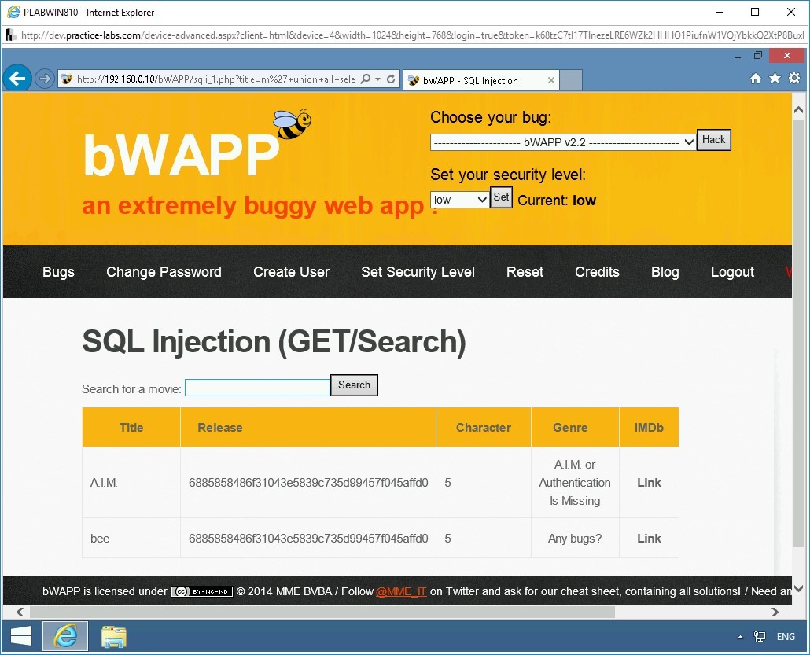Select Logout from the navigation bar

(x=732, y=272)
